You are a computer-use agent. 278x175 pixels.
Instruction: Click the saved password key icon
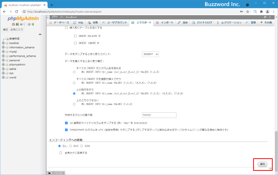point(241,12)
